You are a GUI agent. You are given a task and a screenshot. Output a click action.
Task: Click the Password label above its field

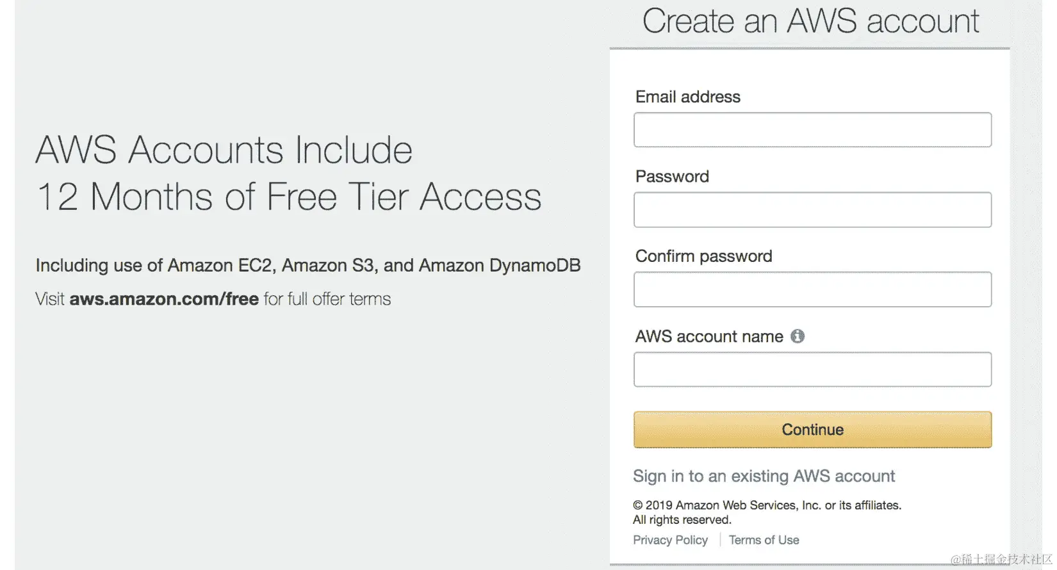[672, 177]
